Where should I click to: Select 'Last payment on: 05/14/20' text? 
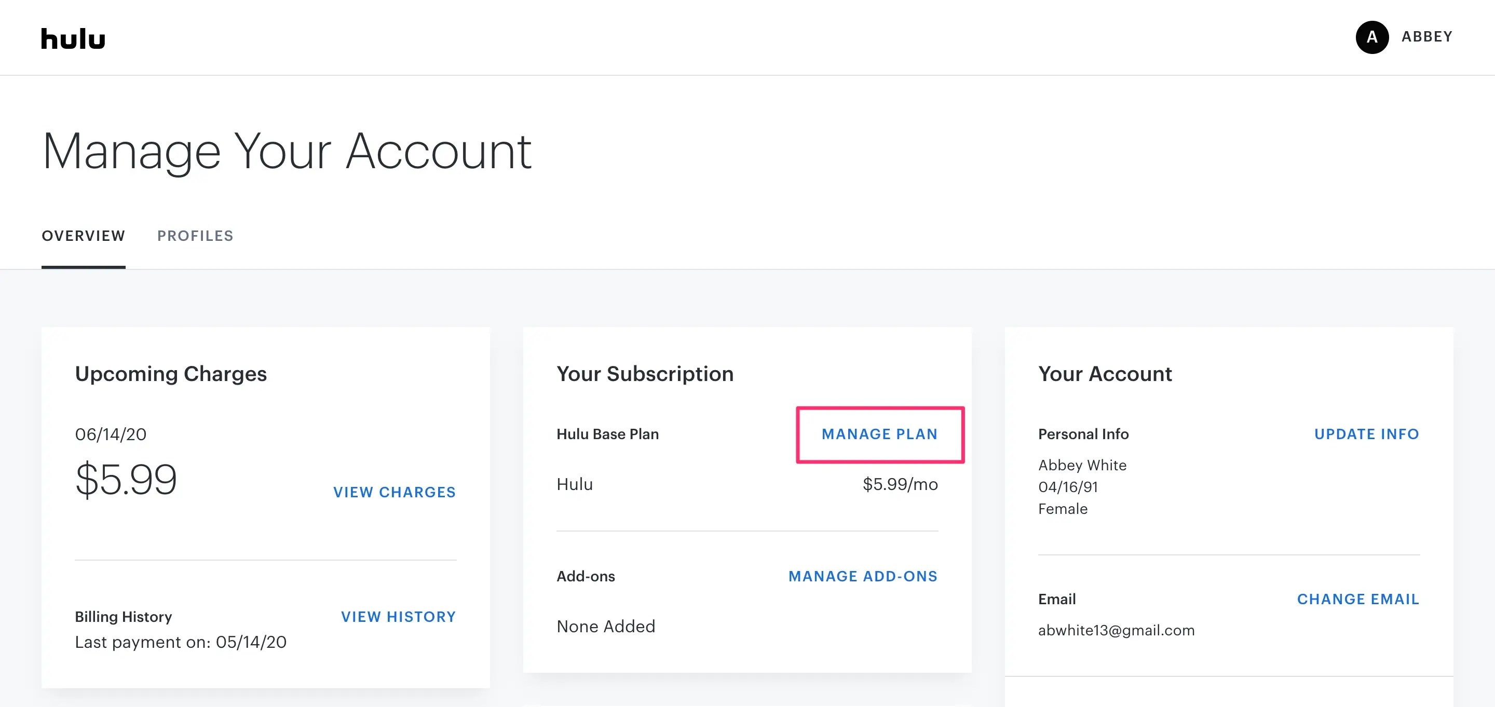181,642
